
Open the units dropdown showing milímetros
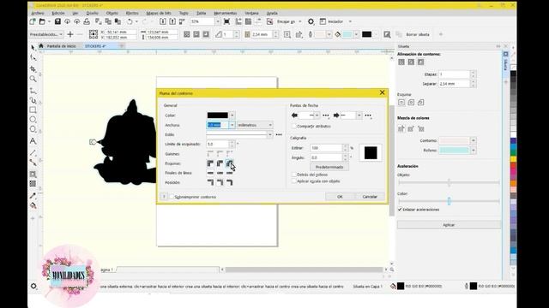[x=255, y=125]
